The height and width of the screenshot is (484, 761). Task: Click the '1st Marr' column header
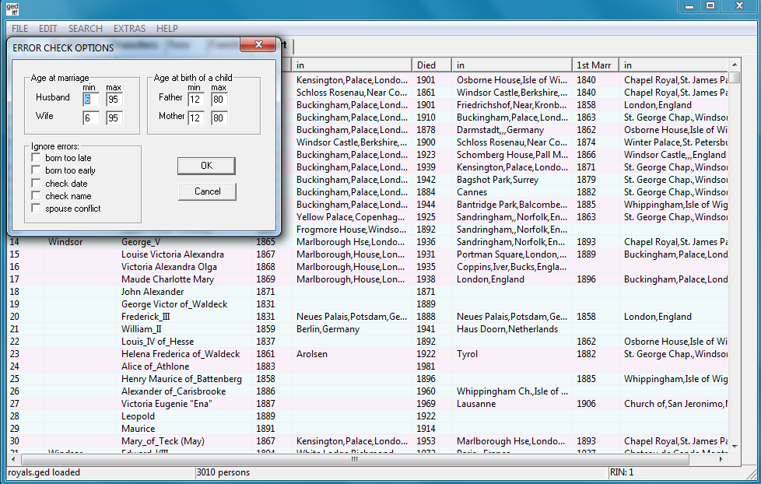595,65
